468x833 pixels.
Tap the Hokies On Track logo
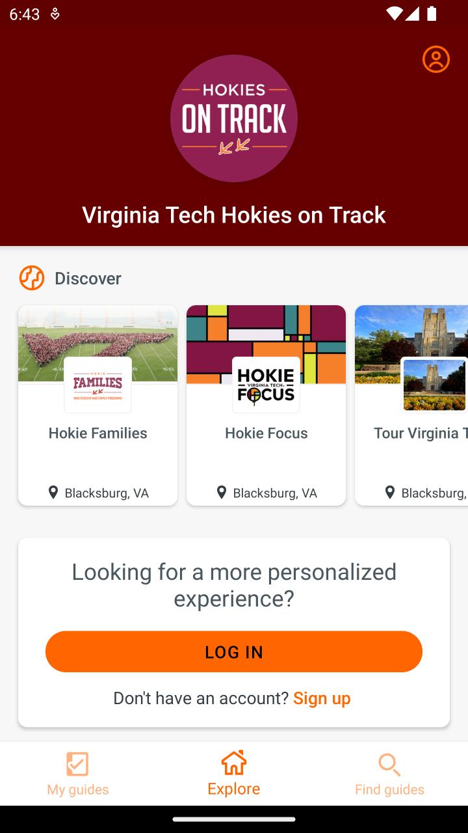(234, 118)
